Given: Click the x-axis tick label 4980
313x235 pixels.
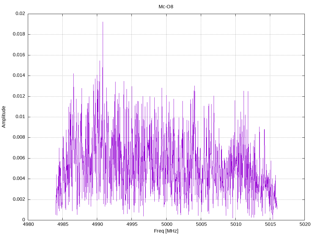Looking at the screenshot, I should click(28, 224).
